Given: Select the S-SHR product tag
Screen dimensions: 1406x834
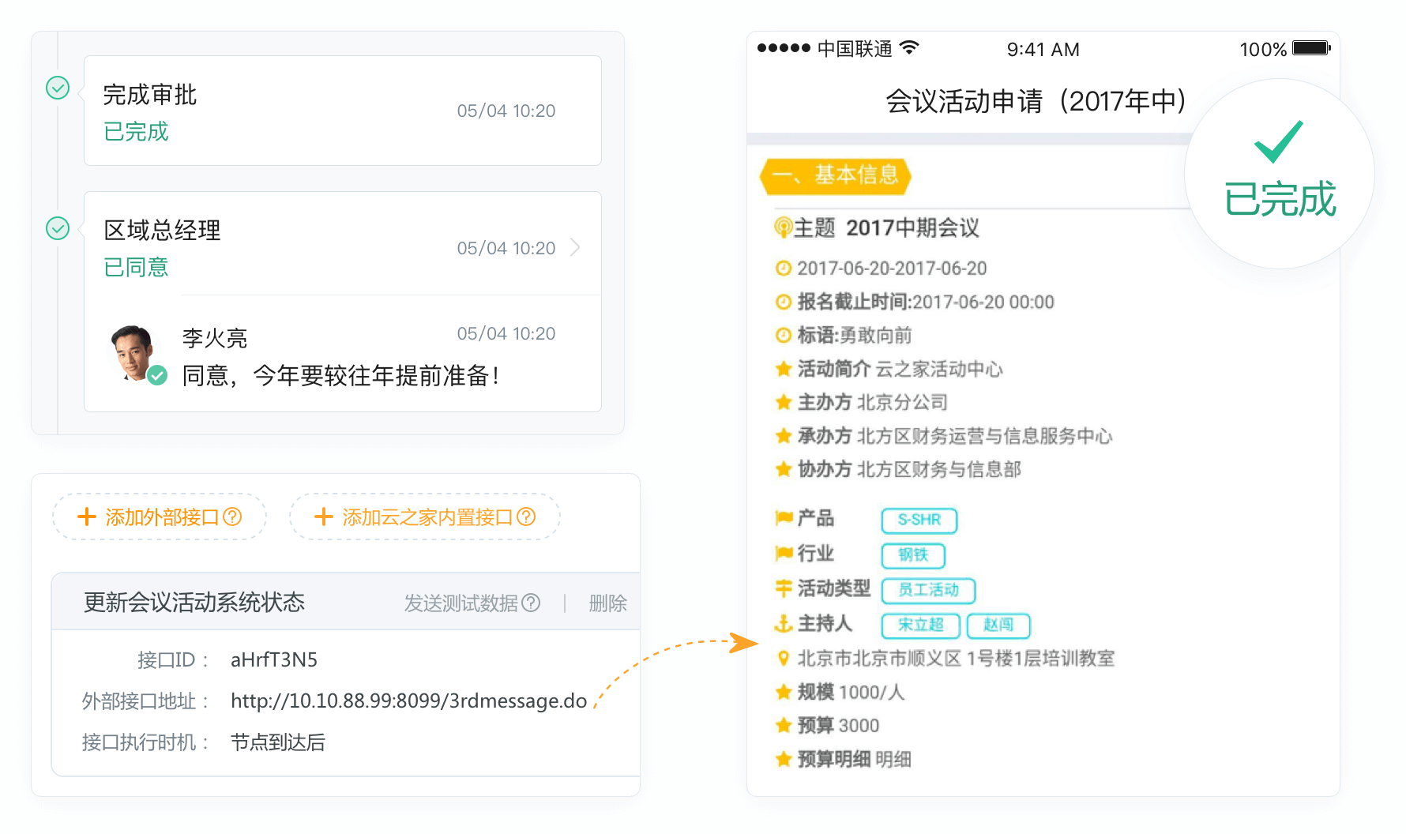Looking at the screenshot, I should click(919, 520).
